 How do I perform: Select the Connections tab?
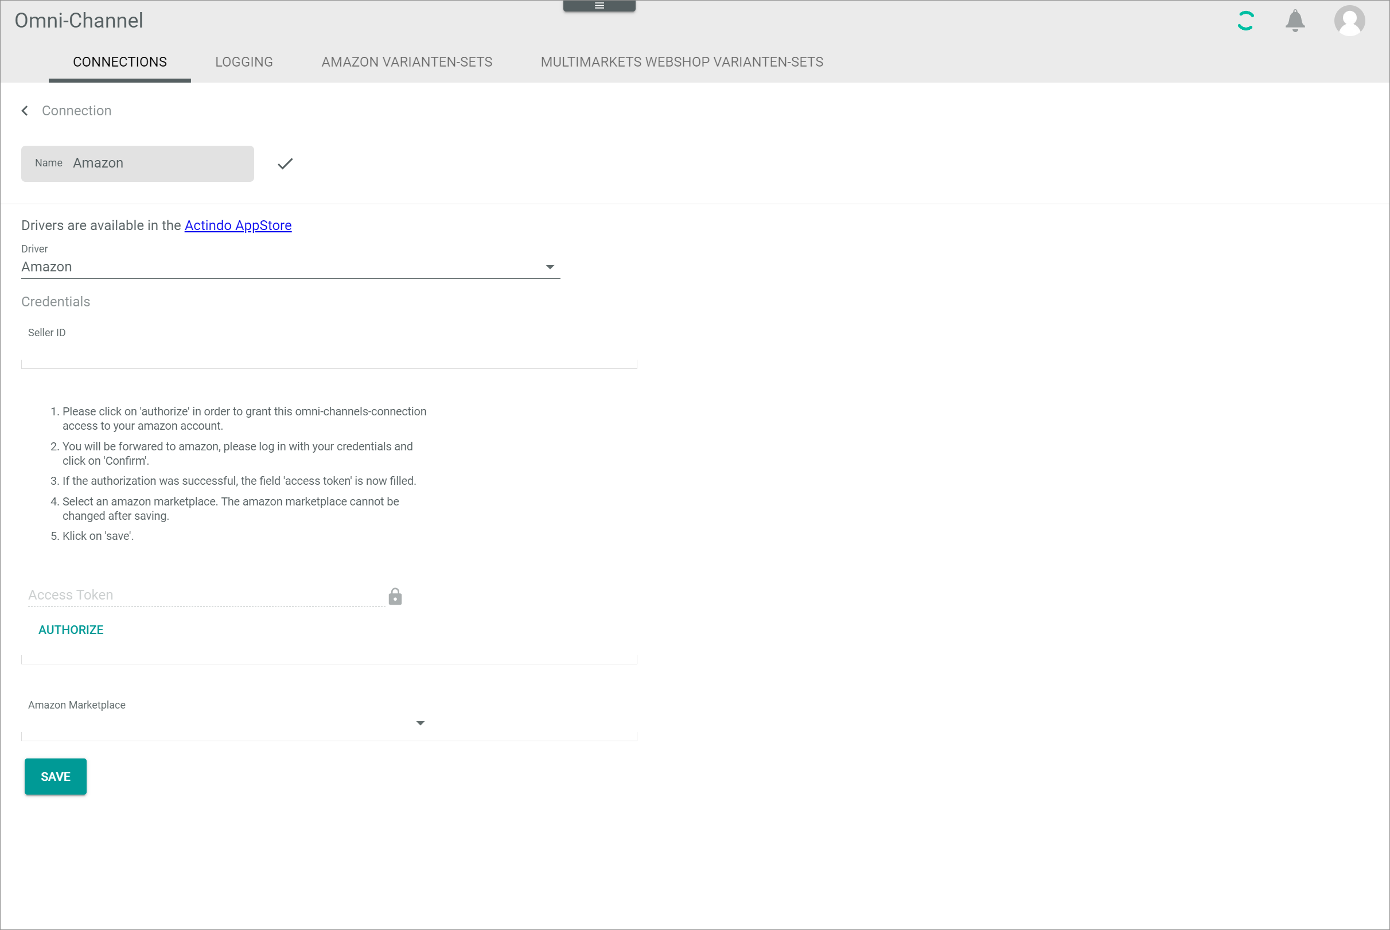pyautogui.click(x=120, y=63)
